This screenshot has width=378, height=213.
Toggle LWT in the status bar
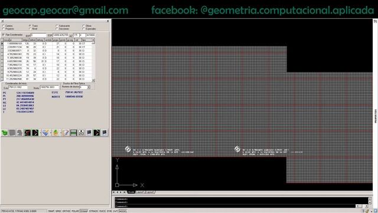coord(116,211)
